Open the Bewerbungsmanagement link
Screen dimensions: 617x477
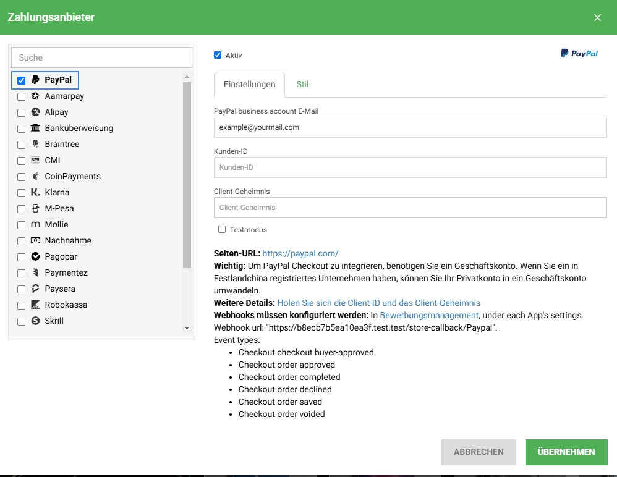click(x=429, y=315)
